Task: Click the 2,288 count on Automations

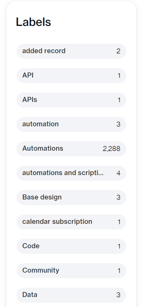Action: pyautogui.click(x=112, y=149)
